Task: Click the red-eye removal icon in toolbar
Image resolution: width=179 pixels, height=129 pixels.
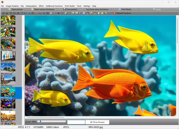Action: point(88,13)
